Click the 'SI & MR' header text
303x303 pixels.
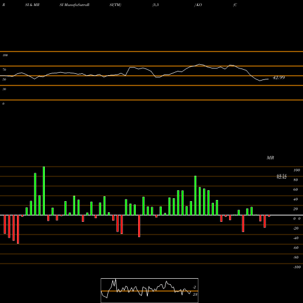point(32,5)
